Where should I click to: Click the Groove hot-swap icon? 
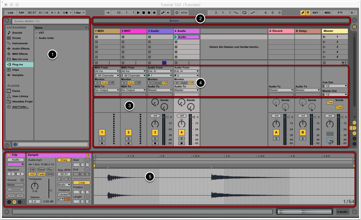tap(22, 180)
